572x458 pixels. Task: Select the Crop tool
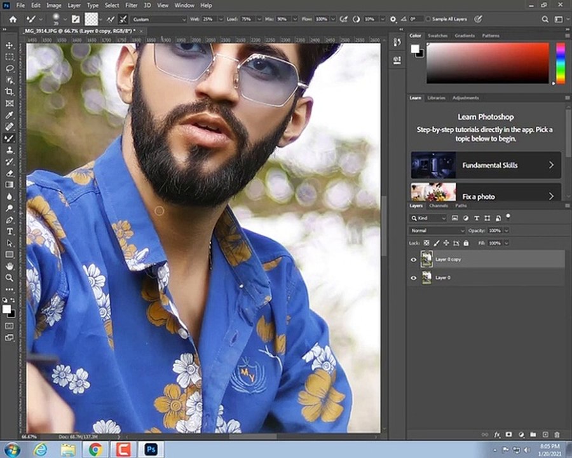pos(10,92)
